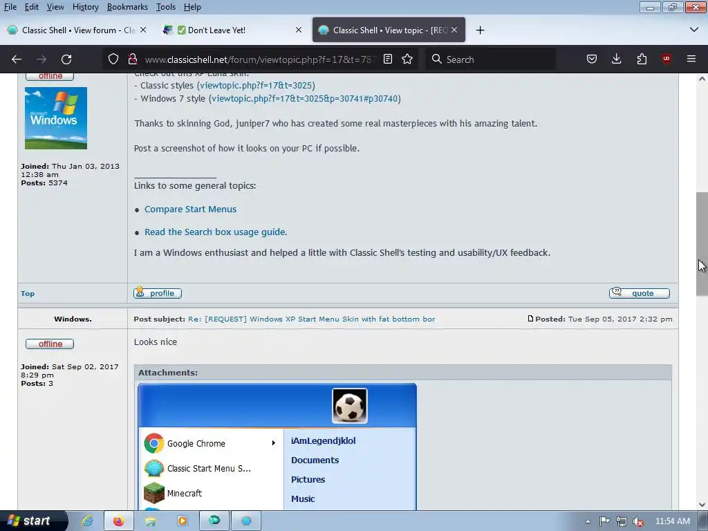Open the media player taskbar icon
This screenshot has height=531, width=708.
tap(183, 521)
